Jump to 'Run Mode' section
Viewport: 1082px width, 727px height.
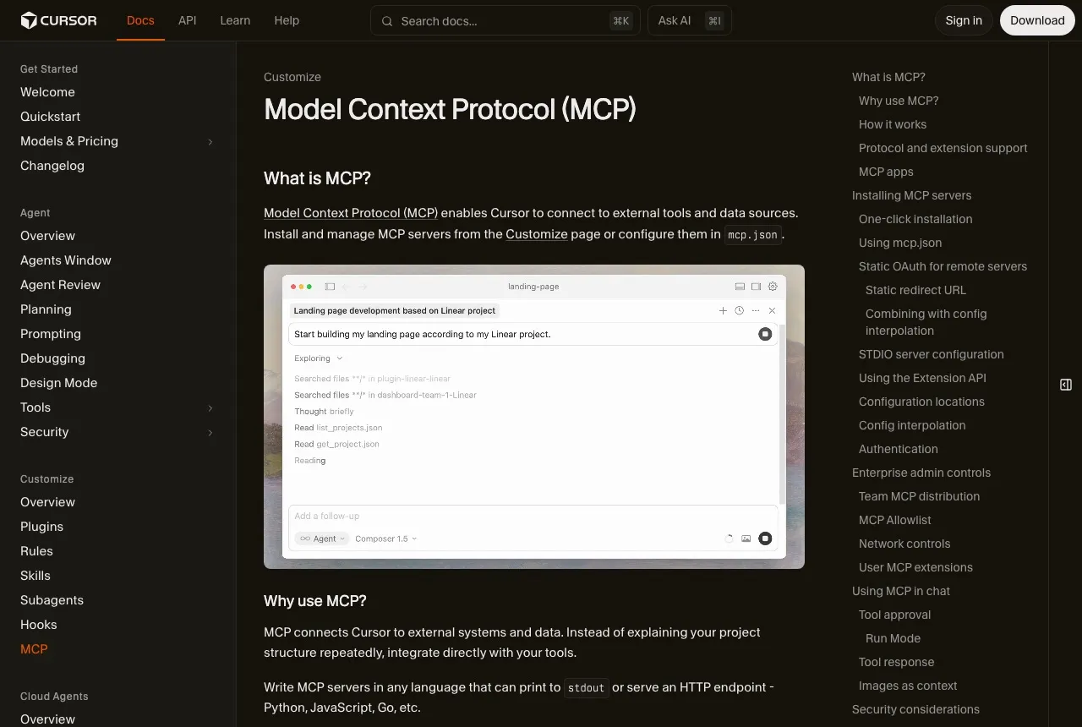click(x=893, y=638)
